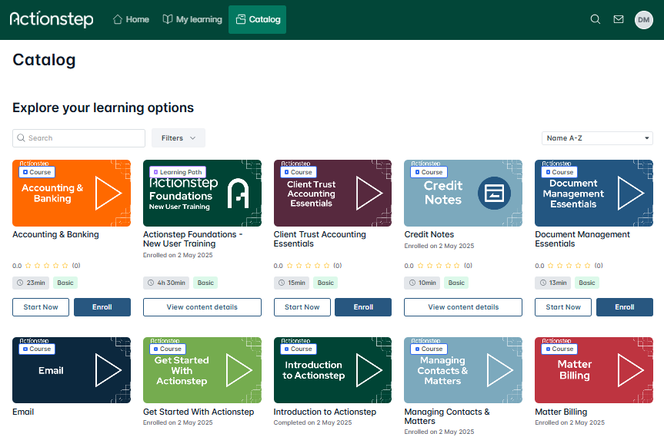Click the Actionstep Foundations - New User Training title
The width and height of the screenshot is (664, 437).
(192, 239)
